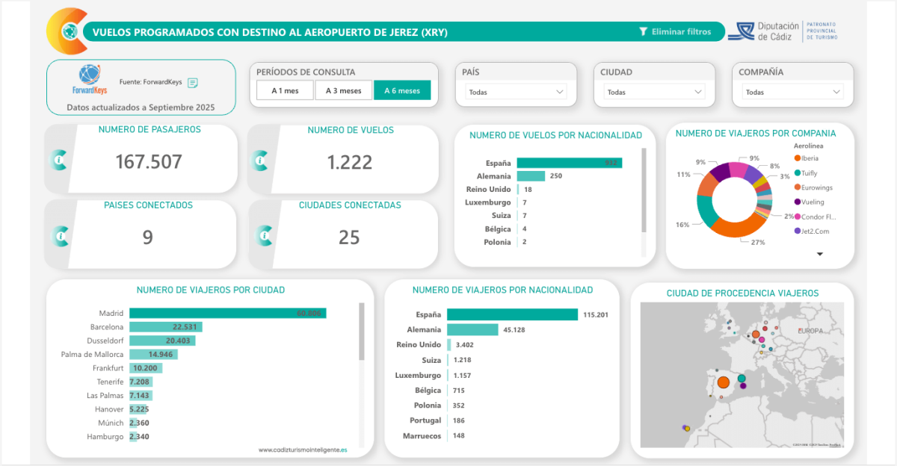Click the info icon beside Numero de Pasajeros
Viewport: 897px width, 466px height.
(59, 160)
